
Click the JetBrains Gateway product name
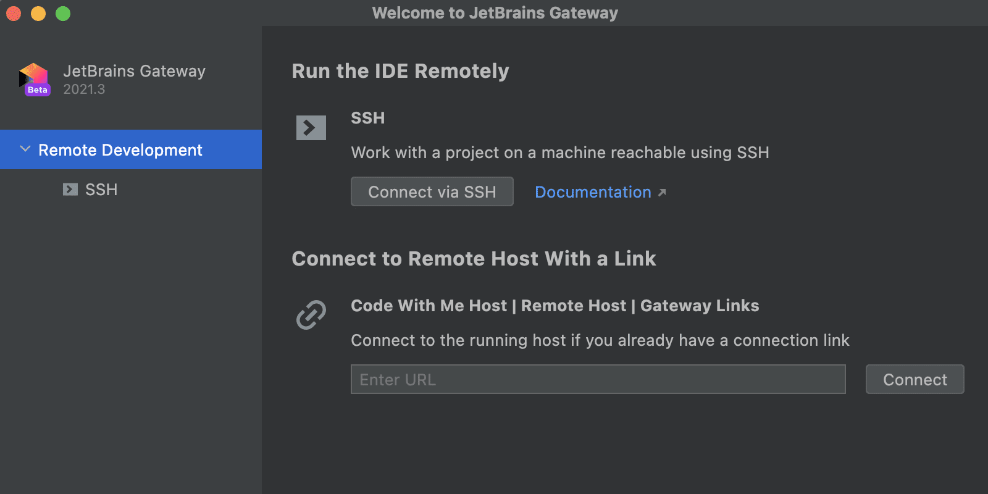pyautogui.click(x=135, y=71)
